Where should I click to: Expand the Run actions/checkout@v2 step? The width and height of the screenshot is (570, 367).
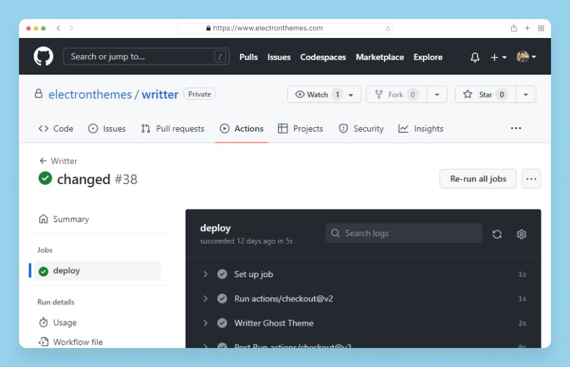(x=205, y=299)
